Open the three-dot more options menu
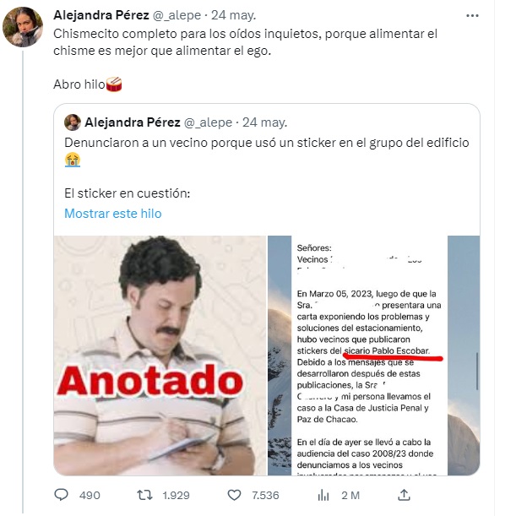 (x=472, y=15)
